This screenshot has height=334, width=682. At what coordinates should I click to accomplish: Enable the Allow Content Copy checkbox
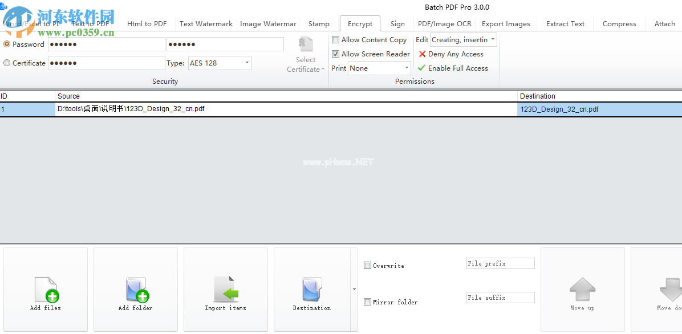336,40
